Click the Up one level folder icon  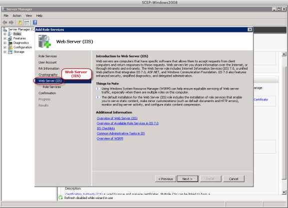coord(20,22)
